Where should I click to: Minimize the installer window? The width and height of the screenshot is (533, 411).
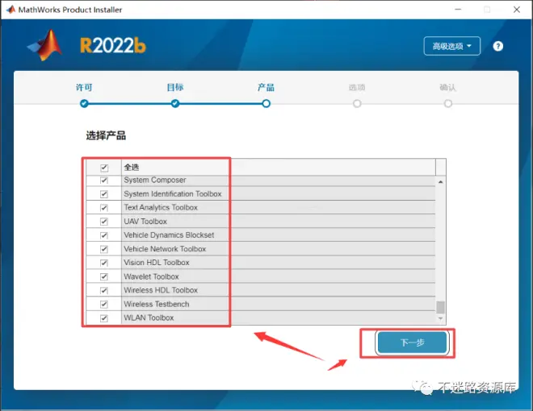[458, 10]
